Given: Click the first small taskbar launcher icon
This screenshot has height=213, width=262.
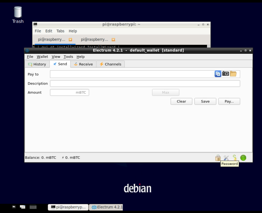Looking at the screenshot, I should pyautogui.click(x=14, y=207).
